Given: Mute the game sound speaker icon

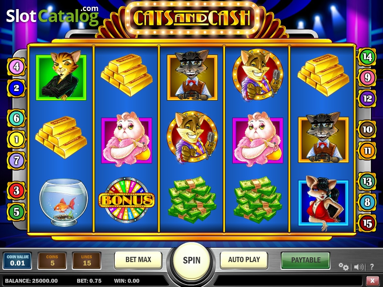Looking at the screenshot, I should 359,267.
